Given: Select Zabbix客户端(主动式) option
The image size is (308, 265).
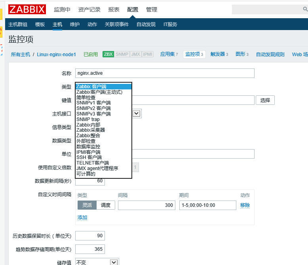Looking at the screenshot, I should 103,92.
